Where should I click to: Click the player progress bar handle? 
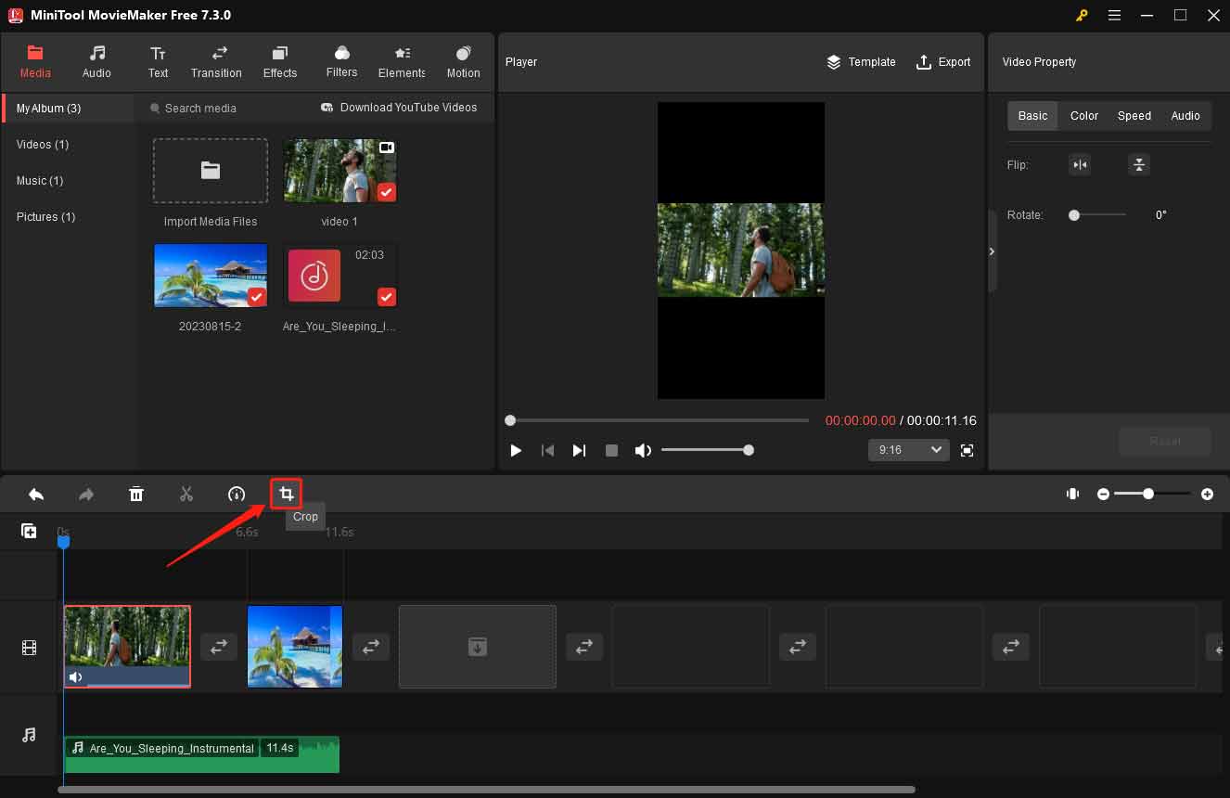tap(510, 420)
